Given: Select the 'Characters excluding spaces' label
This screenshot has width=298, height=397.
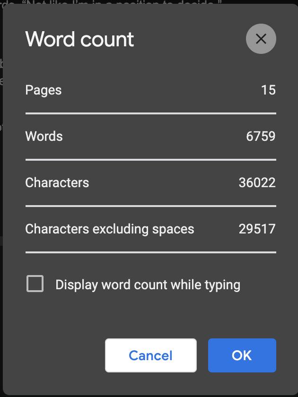Looking at the screenshot, I should [109, 229].
